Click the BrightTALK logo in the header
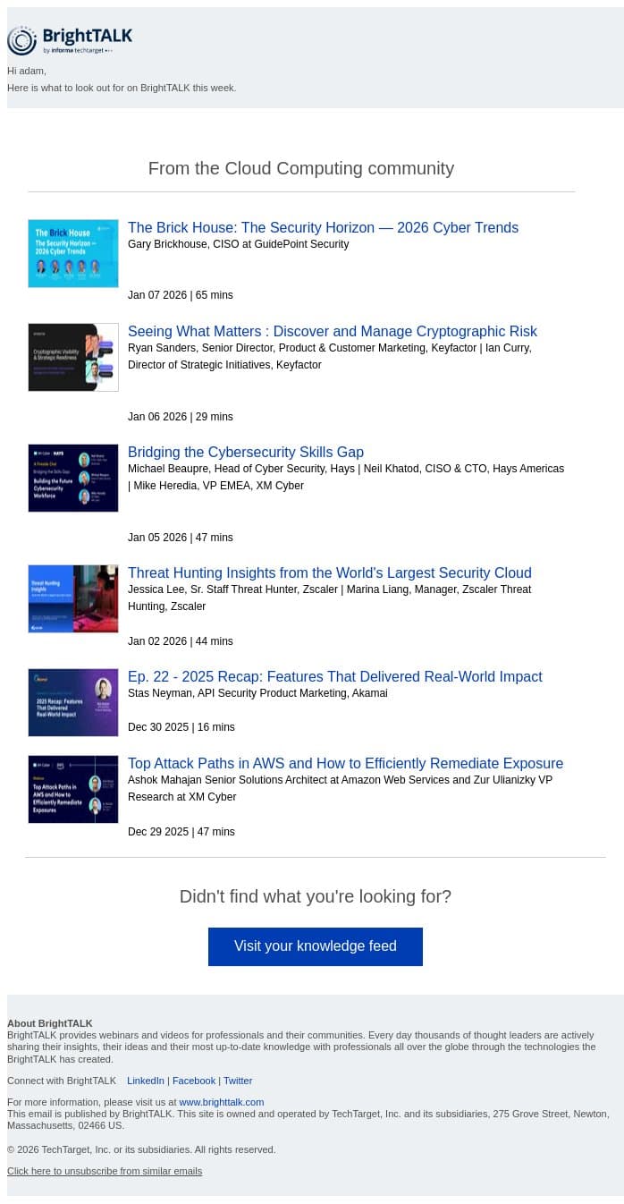 click(x=70, y=40)
